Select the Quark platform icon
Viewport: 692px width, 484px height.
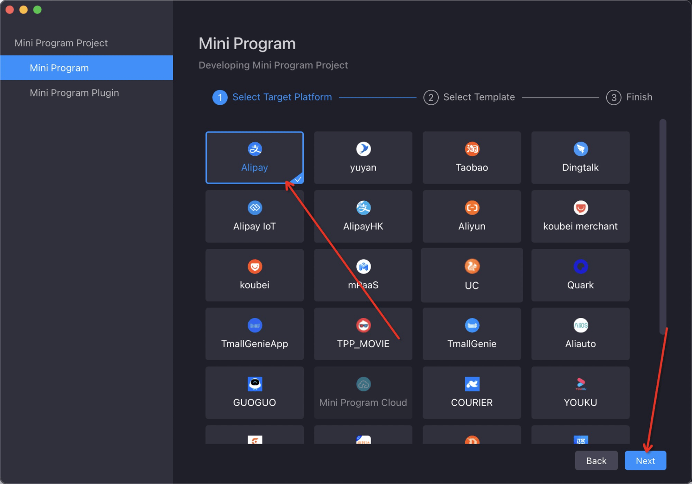tap(581, 267)
